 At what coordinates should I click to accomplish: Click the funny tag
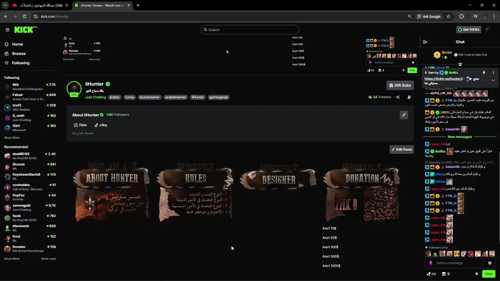[x=130, y=97]
